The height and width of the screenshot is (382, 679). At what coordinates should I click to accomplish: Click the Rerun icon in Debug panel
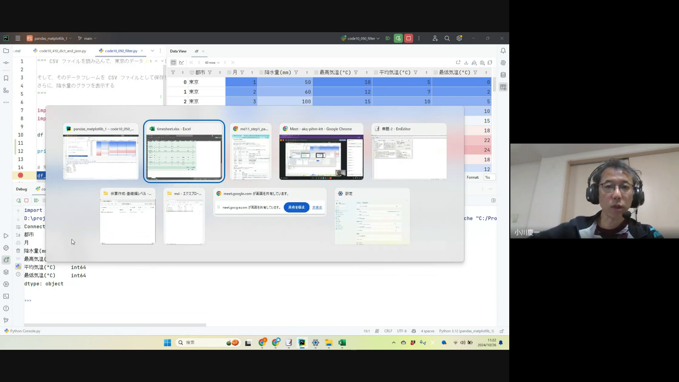pos(19,201)
